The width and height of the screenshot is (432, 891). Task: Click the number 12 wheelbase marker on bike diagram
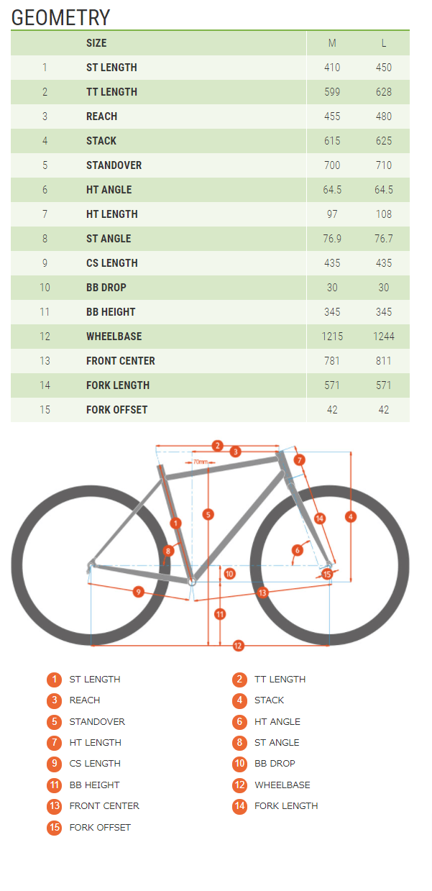coord(238,646)
